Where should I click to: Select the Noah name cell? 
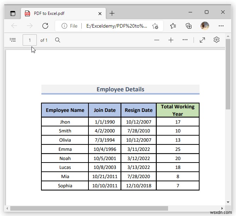tap(65, 158)
